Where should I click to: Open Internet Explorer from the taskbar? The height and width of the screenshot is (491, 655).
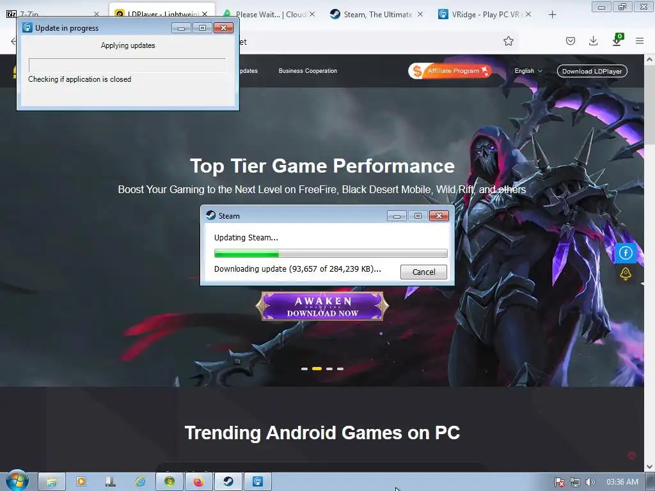(140, 482)
